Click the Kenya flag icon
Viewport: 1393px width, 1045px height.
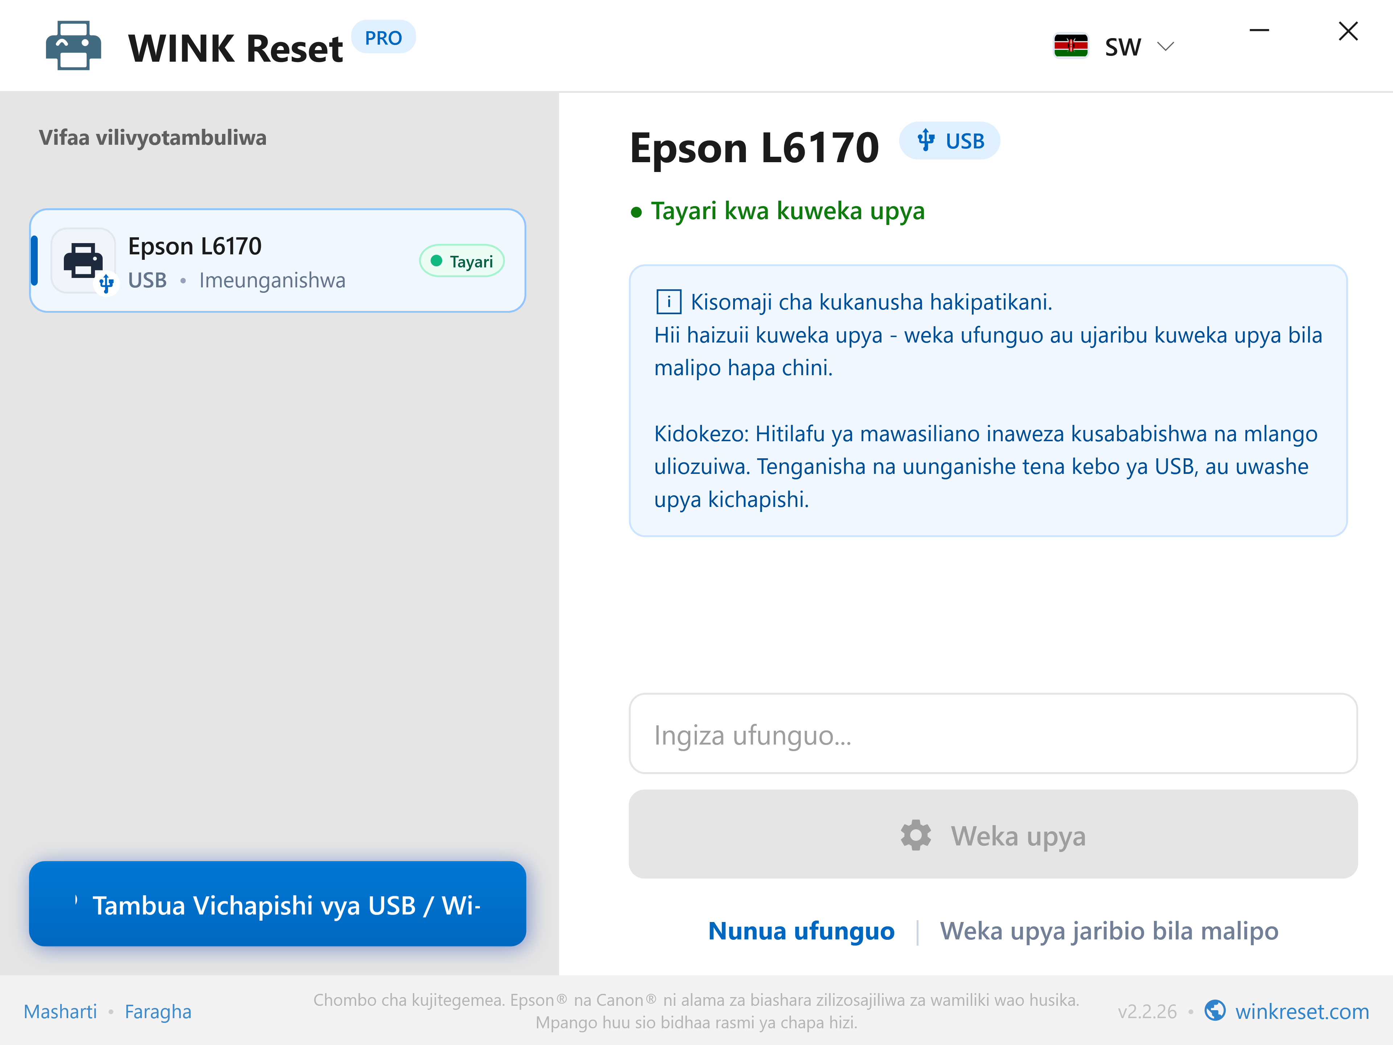[1071, 46]
